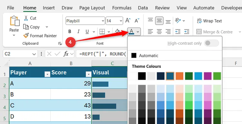
Task: Switch to the Formulas tab
Action: 122,8
